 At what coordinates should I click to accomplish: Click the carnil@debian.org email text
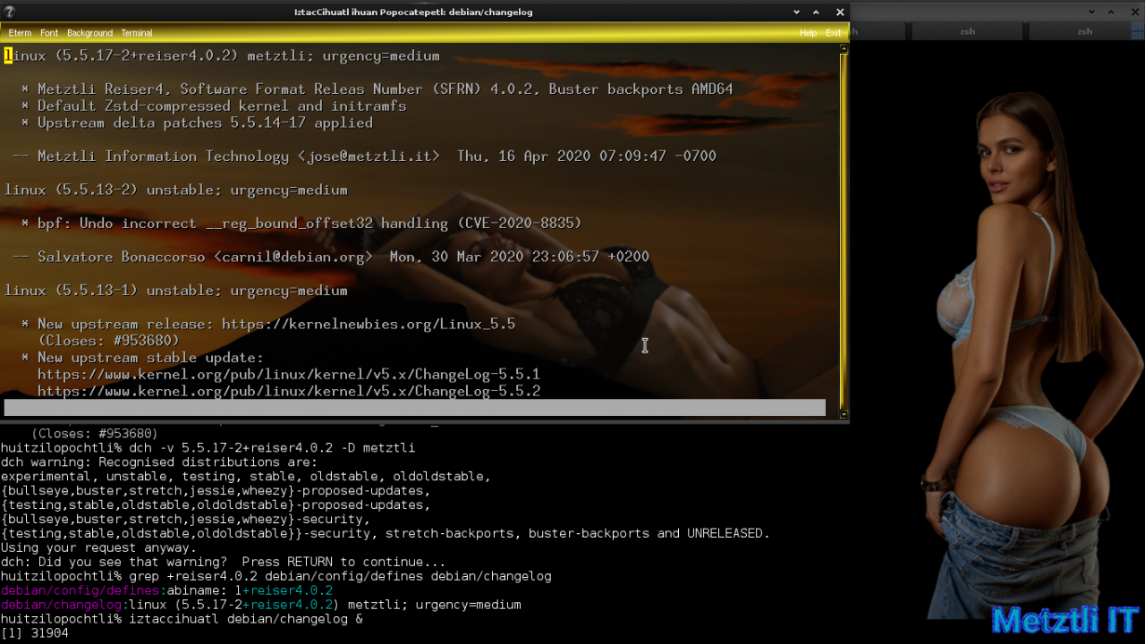tap(293, 257)
